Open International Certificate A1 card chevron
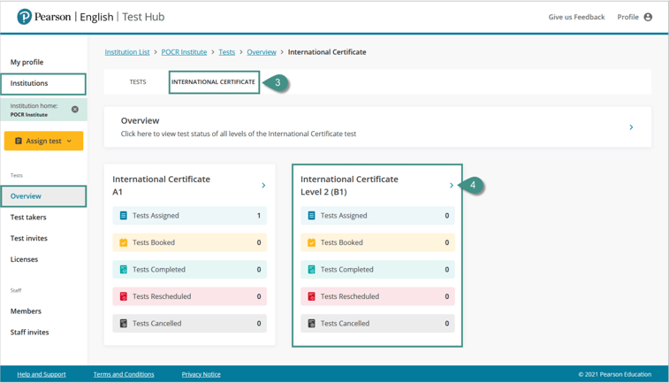This screenshot has width=669, height=383. pyautogui.click(x=263, y=186)
